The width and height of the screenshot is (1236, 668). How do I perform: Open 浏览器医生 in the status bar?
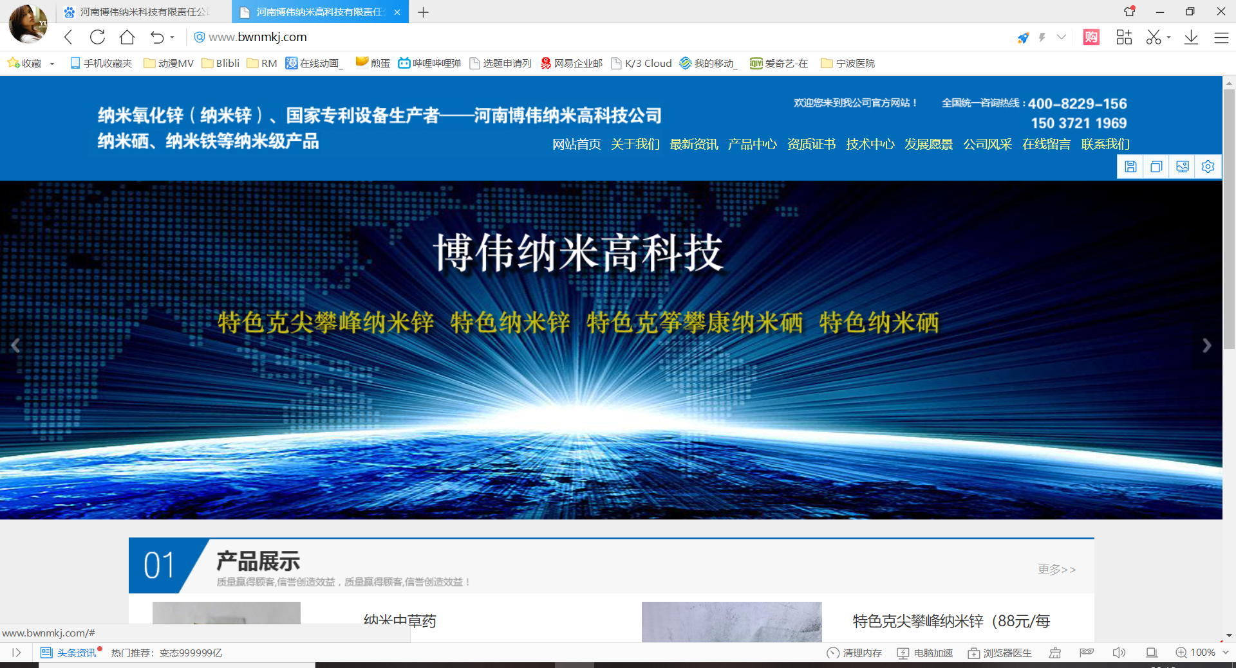[1000, 653]
